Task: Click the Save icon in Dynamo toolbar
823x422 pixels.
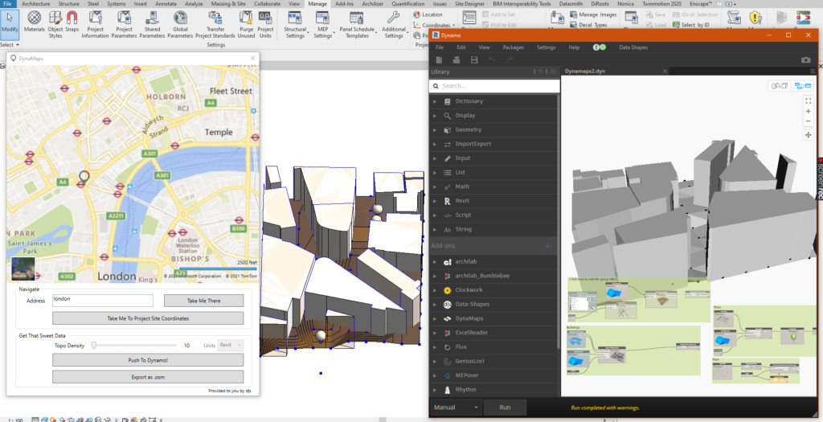Action: click(x=474, y=59)
